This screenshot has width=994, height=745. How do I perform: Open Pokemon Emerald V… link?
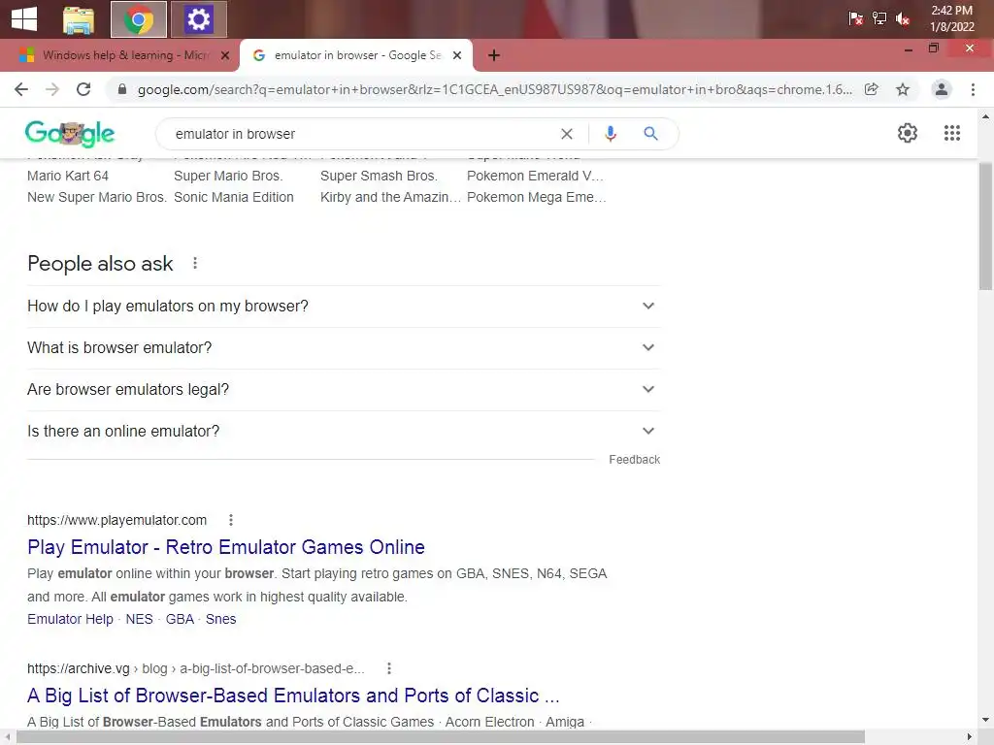536,176
